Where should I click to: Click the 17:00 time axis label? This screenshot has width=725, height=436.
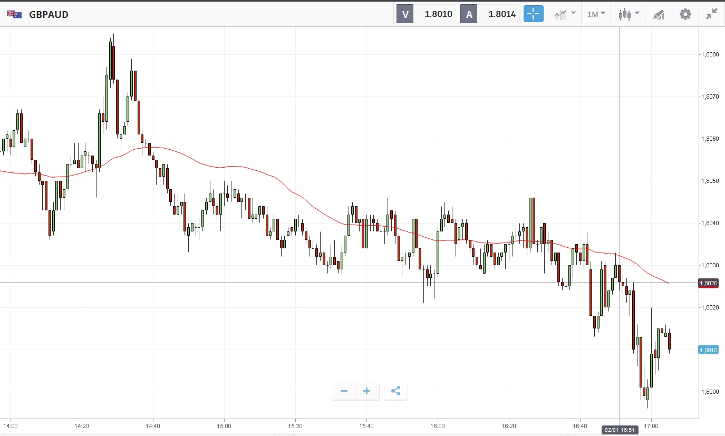(x=651, y=425)
